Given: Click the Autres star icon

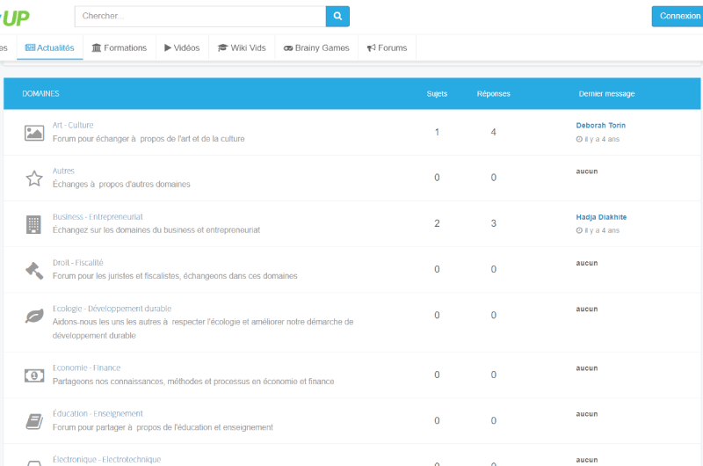Looking at the screenshot, I should pos(34,178).
